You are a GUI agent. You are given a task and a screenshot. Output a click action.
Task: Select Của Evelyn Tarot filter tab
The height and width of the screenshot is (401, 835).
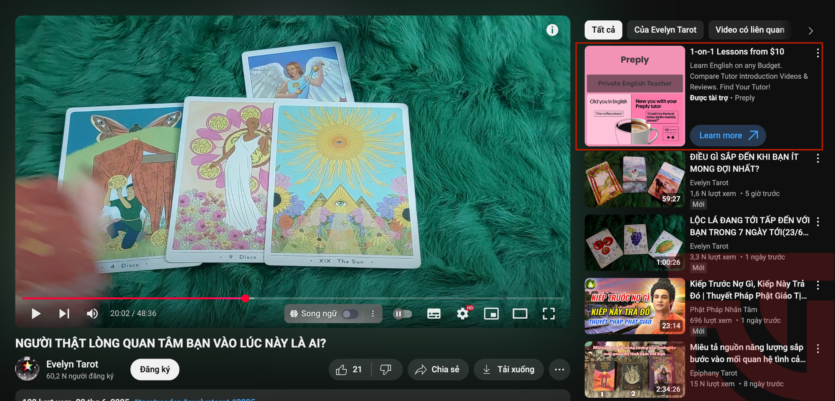665,30
